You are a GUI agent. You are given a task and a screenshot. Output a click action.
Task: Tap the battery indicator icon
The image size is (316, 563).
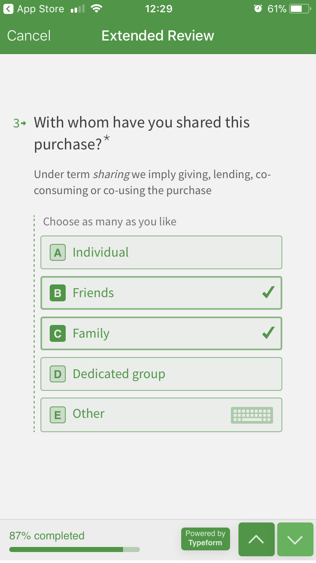301,9
